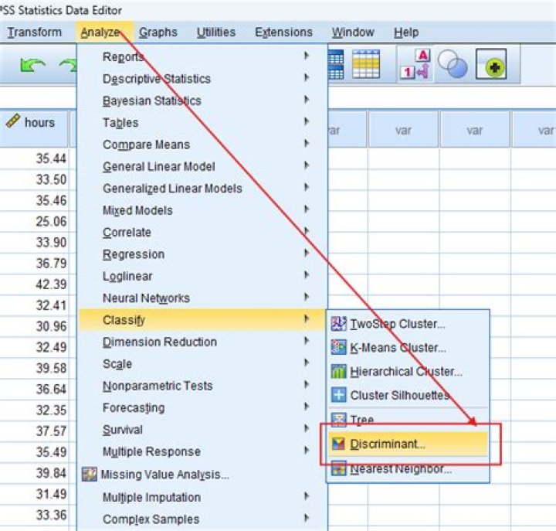Expand the Mixed Models submenu
This screenshot has height=531, width=556.
(307, 209)
